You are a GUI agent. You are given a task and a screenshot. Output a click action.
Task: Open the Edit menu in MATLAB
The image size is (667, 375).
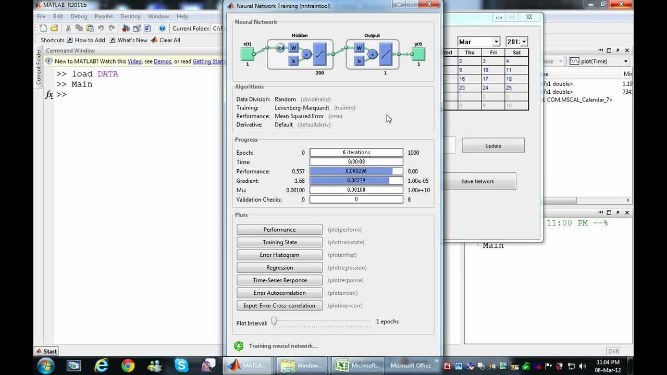coord(58,16)
